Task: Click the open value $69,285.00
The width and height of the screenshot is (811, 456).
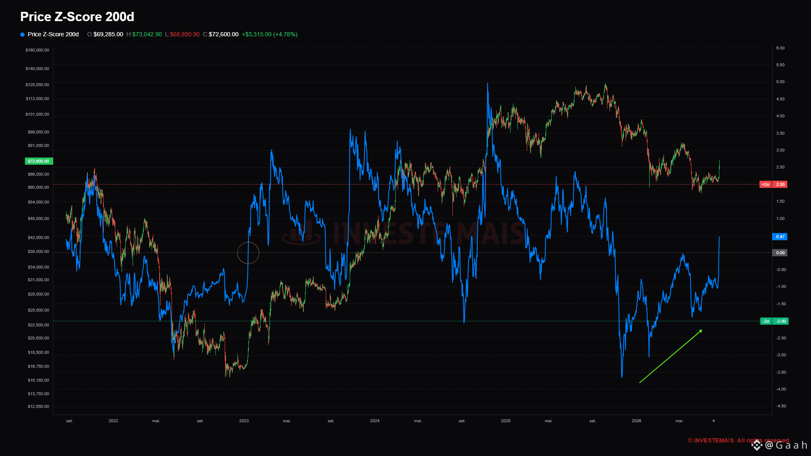Action: tap(109, 34)
